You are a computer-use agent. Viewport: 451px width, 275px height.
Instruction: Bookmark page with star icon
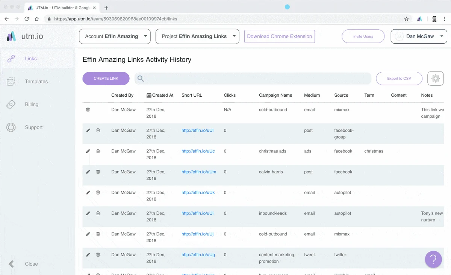pos(406,19)
